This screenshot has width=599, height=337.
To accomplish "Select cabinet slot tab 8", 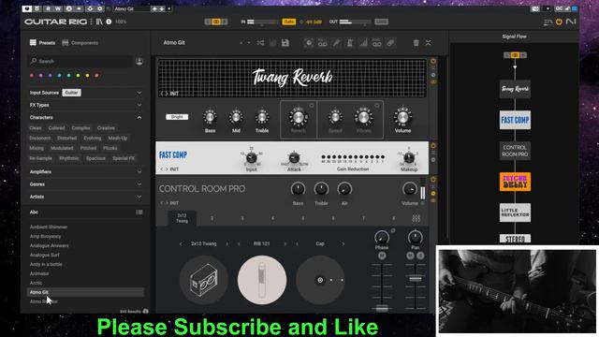I will pyautogui.click(x=393, y=218).
